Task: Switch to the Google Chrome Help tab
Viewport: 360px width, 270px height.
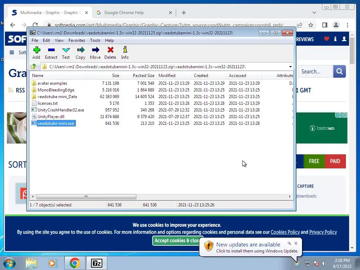Action: pos(124,13)
